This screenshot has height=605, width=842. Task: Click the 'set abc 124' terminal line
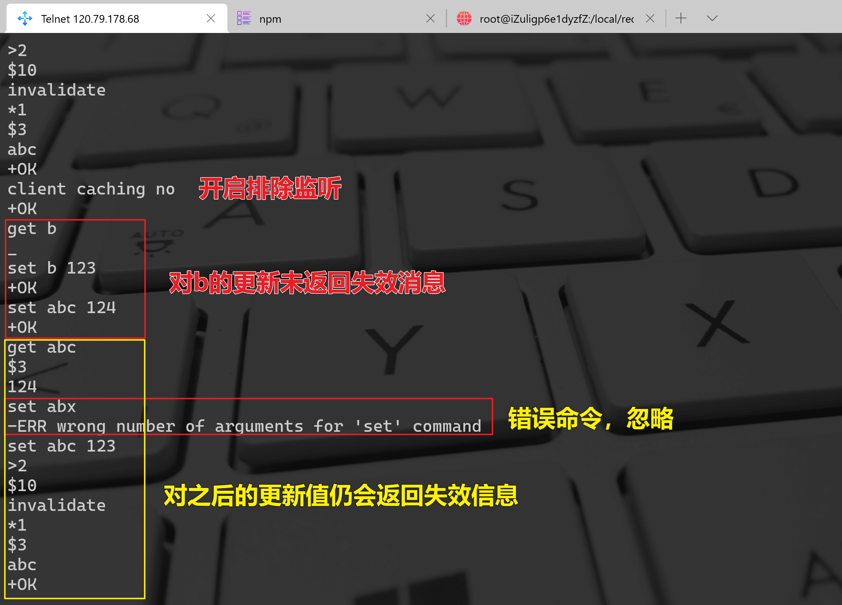pyautogui.click(x=62, y=308)
